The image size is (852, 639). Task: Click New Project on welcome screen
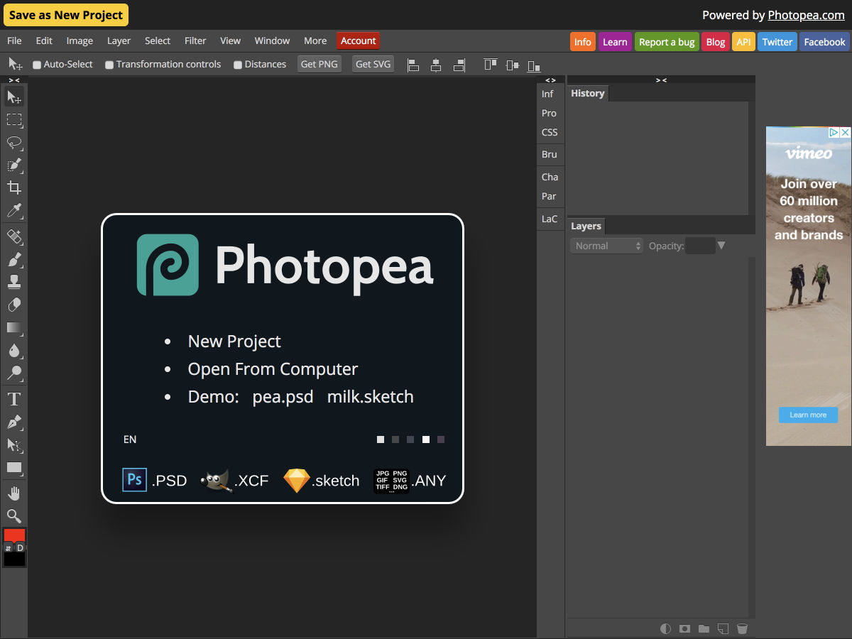[x=234, y=342]
